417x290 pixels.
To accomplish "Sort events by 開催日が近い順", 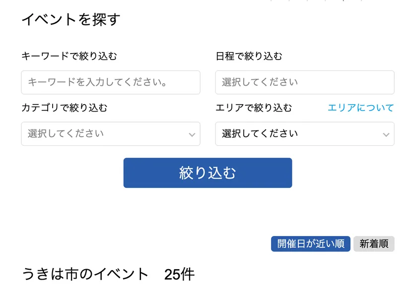I will 311,244.
